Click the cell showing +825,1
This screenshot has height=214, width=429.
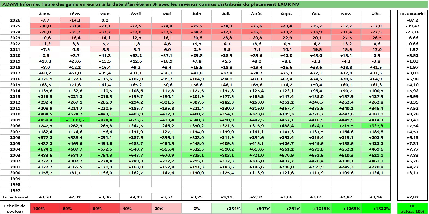196,155
